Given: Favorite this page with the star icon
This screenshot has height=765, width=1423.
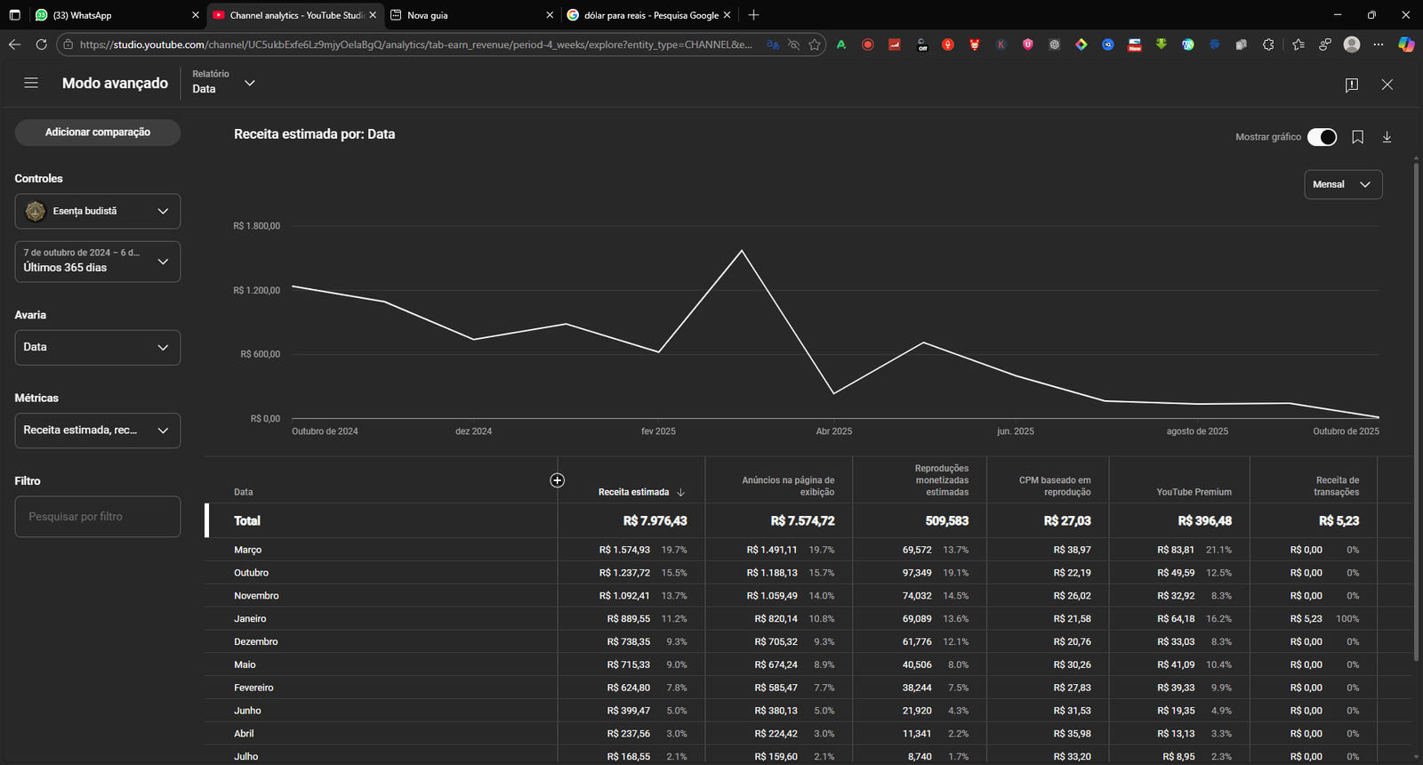Looking at the screenshot, I should click(814, 44).
